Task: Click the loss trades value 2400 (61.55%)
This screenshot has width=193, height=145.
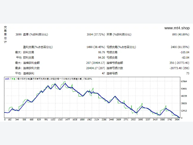Action: click(180, 47)
